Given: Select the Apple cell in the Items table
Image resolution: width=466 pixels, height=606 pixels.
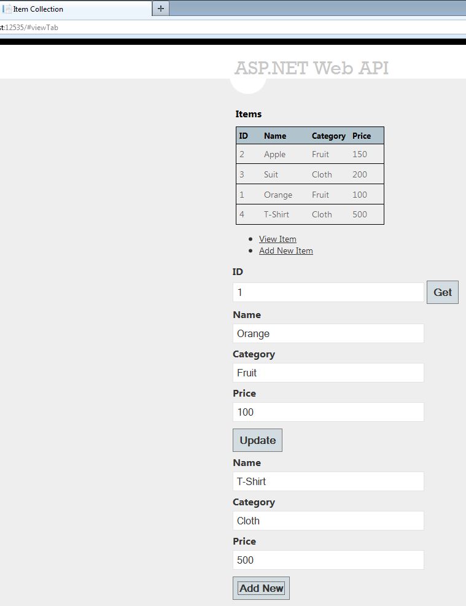Looking at the screenshot, I should 274,154.
